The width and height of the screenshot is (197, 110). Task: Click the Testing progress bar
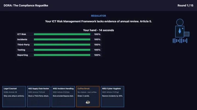62,50
